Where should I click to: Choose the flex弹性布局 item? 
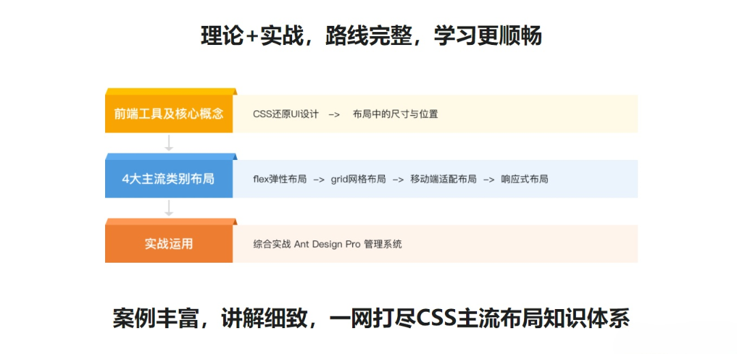279,180
